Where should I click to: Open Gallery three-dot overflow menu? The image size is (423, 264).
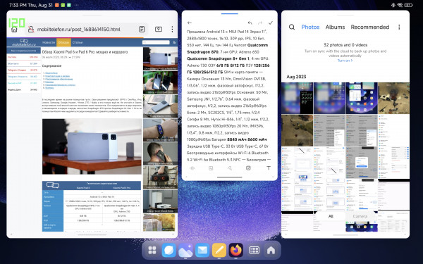399,27
